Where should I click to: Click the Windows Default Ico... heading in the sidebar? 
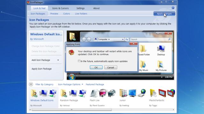[46, 34]
